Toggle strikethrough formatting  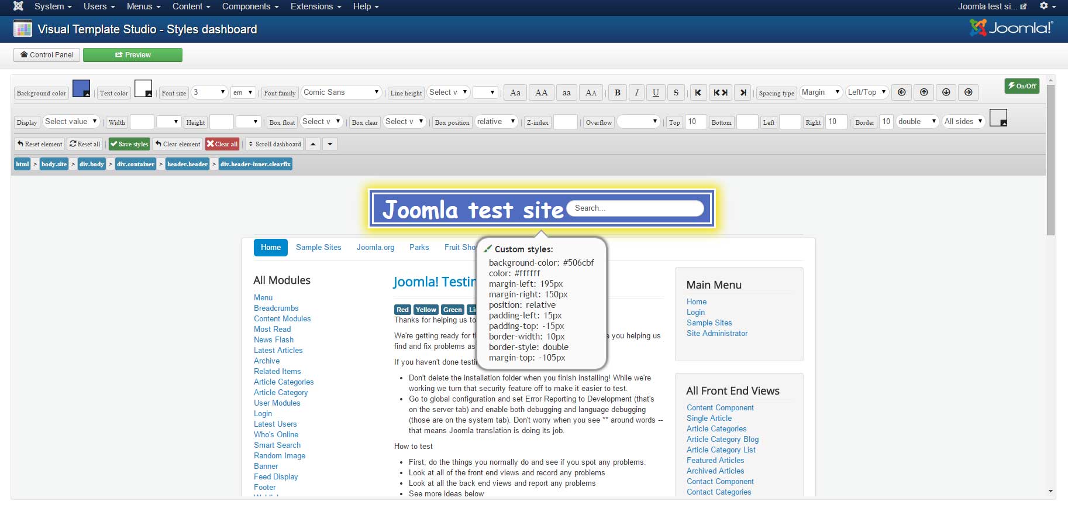(676, 92)
